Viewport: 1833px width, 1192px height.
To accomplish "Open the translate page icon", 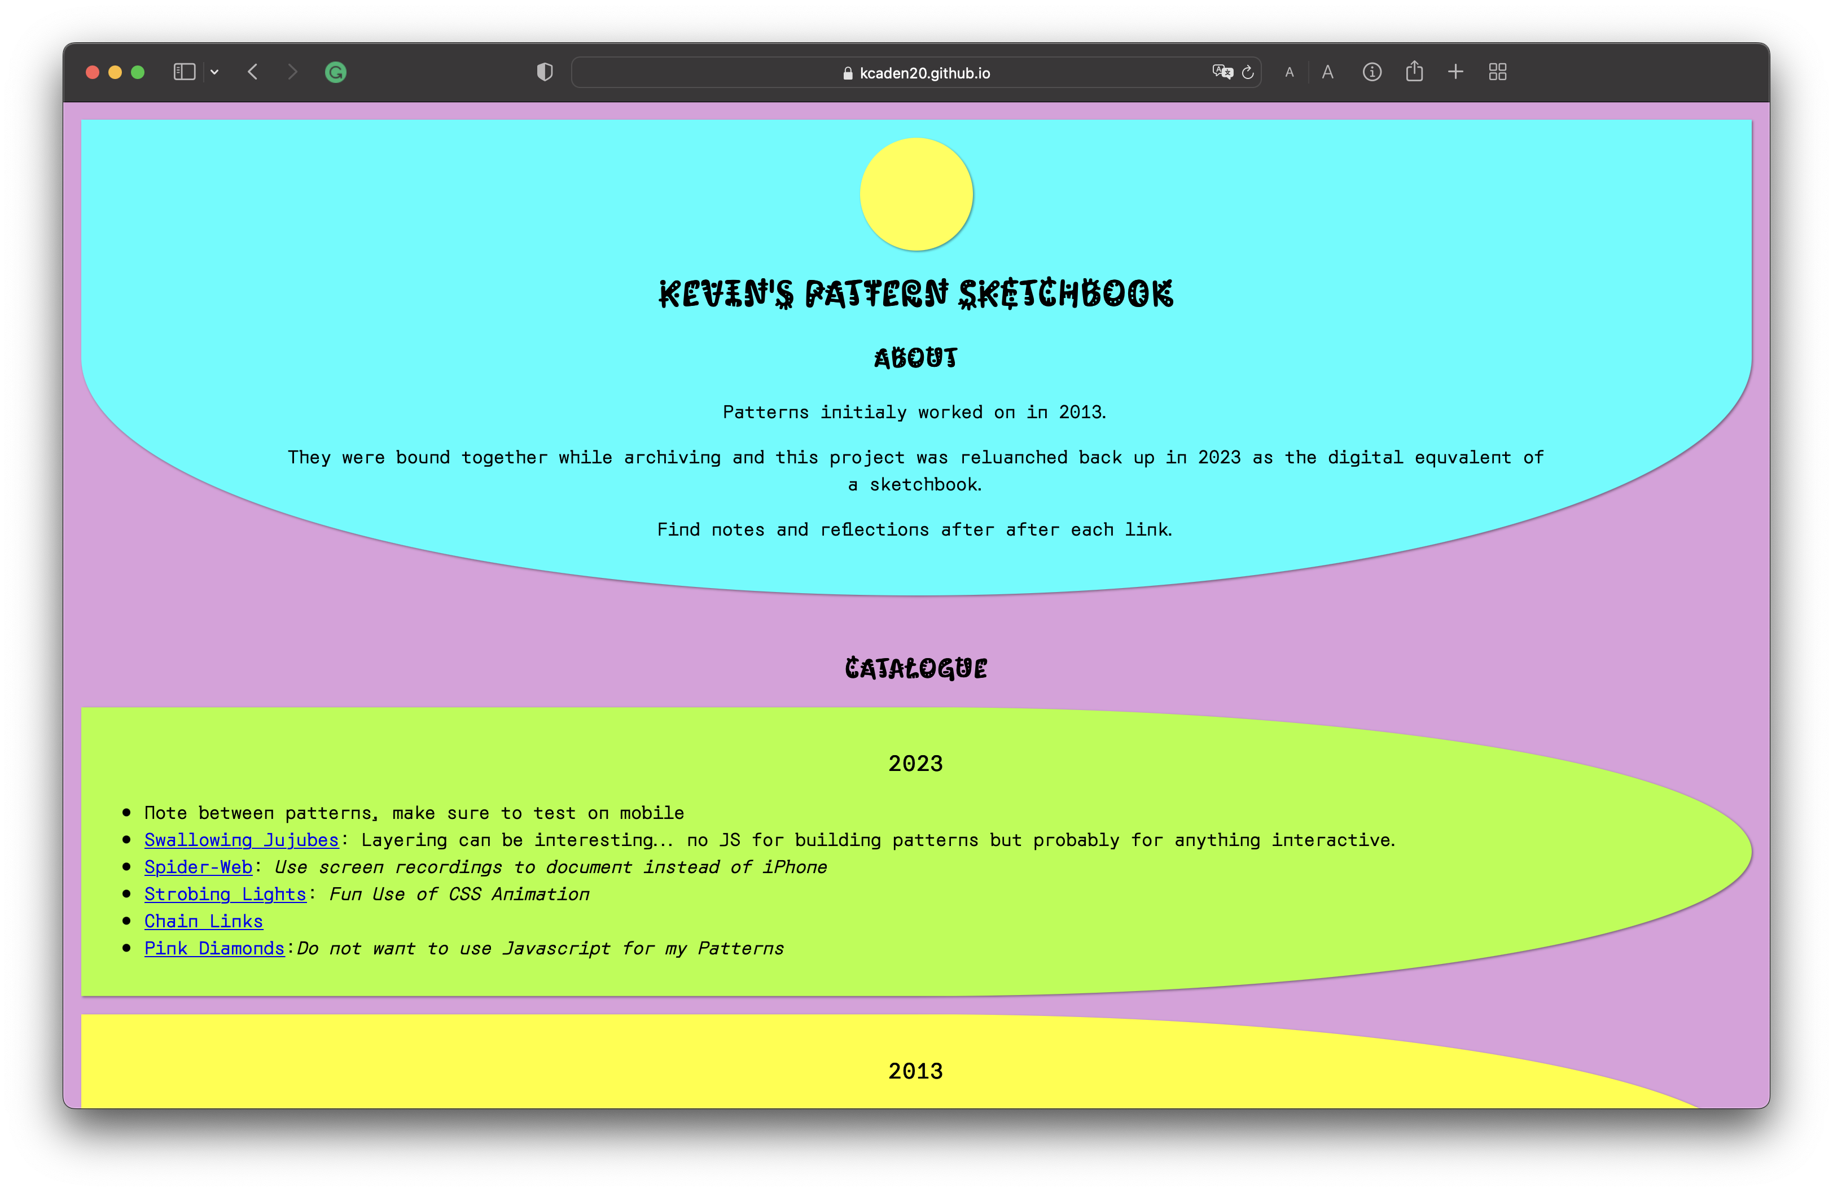I will pyautogui.click(x=1222, y=72).
